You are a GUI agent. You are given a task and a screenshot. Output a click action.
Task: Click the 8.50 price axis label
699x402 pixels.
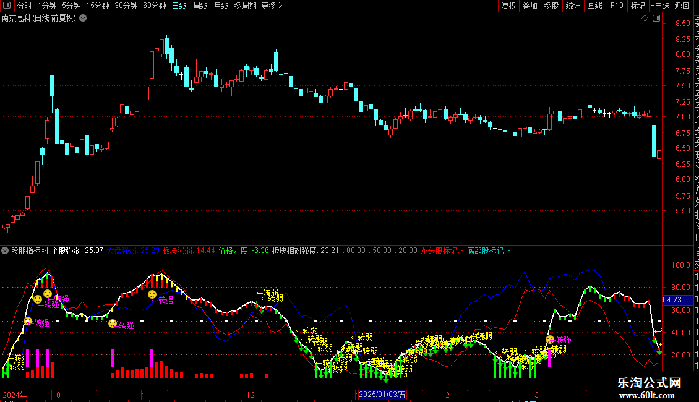pyautogui.click(x=682, y=23)
